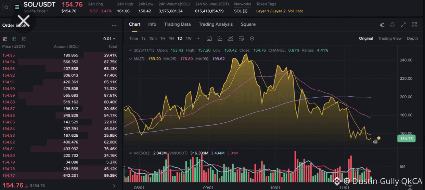This screenshot has height=190, width=425.
Task: Open the chart layout grid icon
Action: 414,25
